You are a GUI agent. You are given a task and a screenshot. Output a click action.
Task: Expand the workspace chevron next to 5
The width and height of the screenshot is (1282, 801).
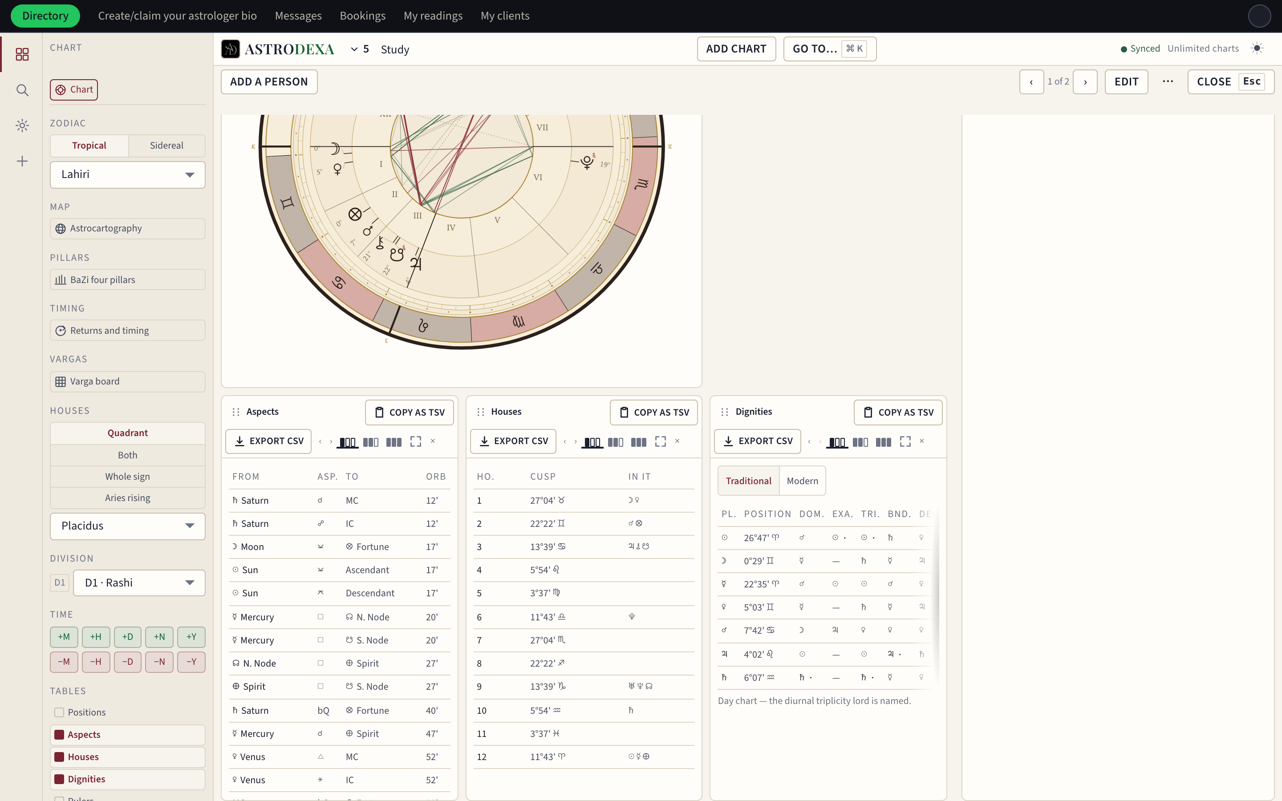point(354,49)
